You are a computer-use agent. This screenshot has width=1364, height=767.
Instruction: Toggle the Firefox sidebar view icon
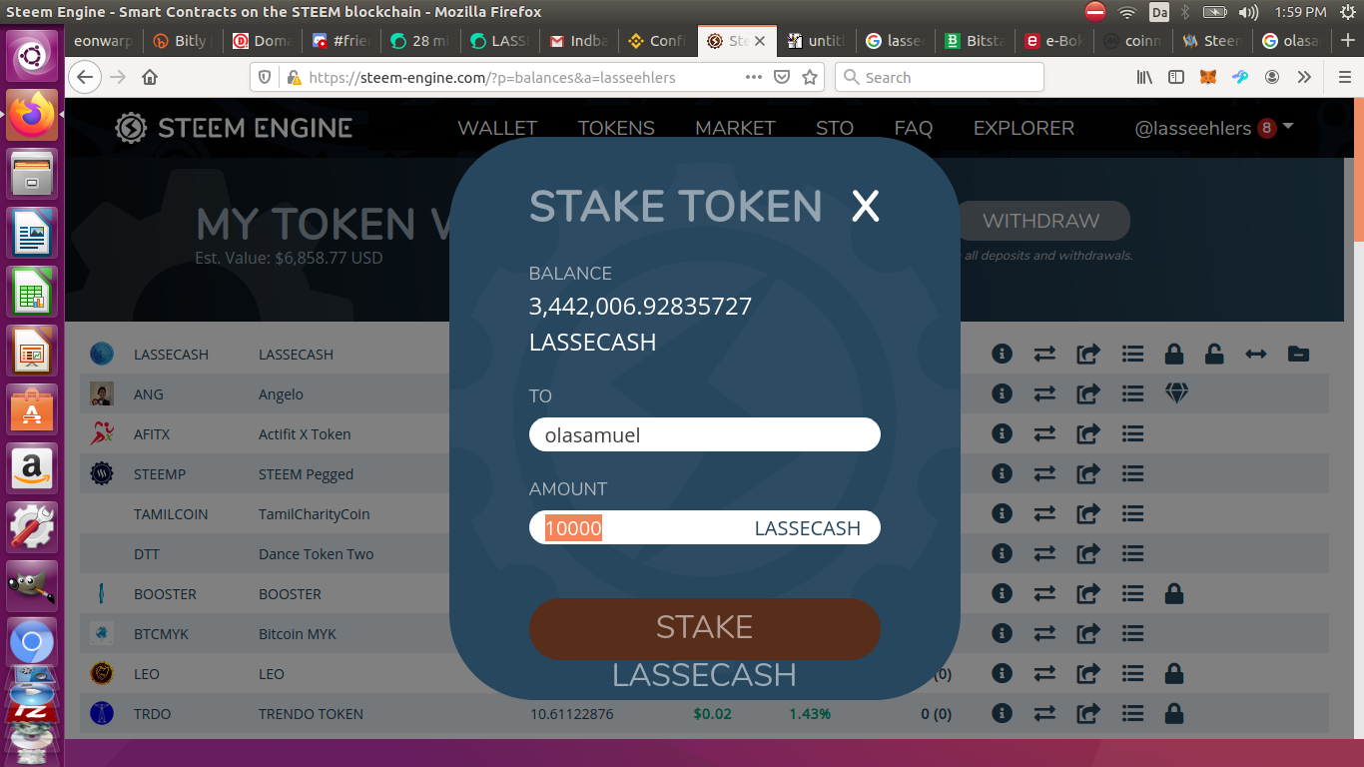(x=1176, y=77)
